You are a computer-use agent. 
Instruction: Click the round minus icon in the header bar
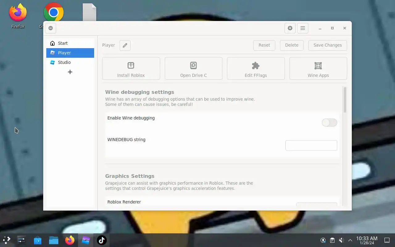pos(51,28)
